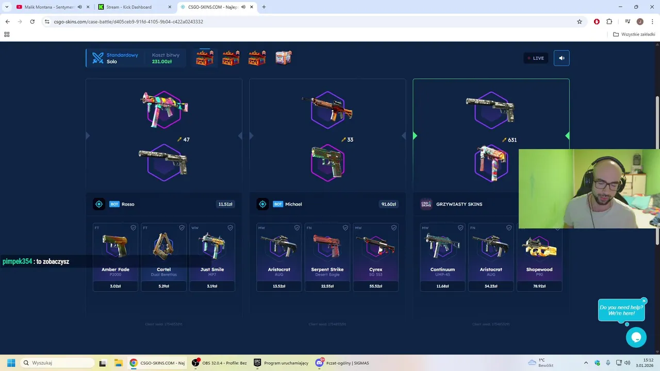Expand hidden system tray icons
Image resolution: width=660 pixels, height=371 pixels.
tap(586, 363)
